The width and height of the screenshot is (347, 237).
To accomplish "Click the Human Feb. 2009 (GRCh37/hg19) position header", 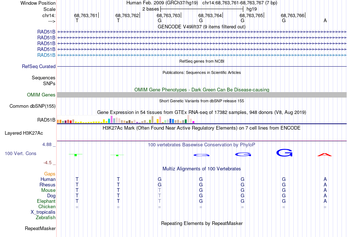I will pos(163,3).
